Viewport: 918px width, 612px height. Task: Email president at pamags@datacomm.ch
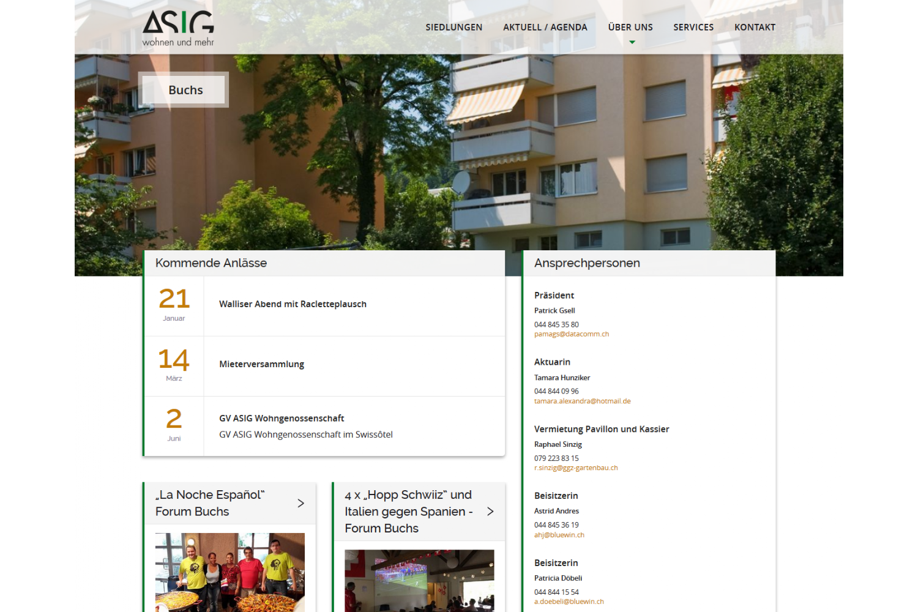point(571,334)
